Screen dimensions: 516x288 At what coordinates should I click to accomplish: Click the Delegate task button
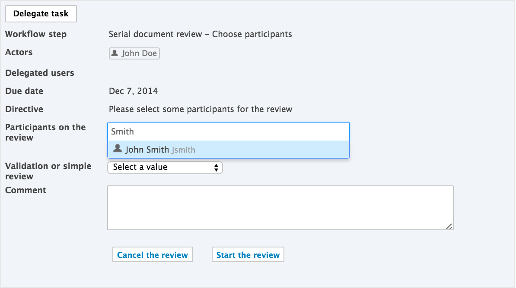pos(41,14)
